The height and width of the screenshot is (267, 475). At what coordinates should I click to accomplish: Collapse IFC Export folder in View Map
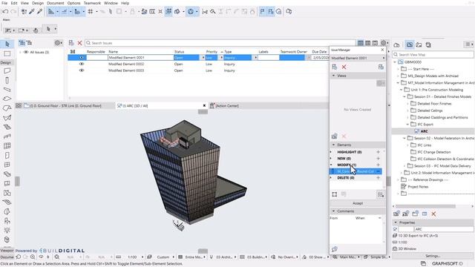click(x=407, y=125)
